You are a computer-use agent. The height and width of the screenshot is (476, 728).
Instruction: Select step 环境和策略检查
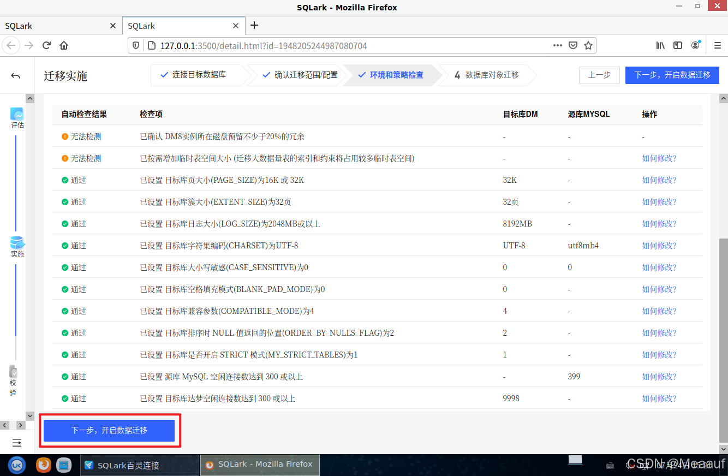(x=391, y=75)
